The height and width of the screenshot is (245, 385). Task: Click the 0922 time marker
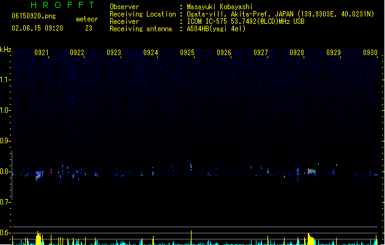tap(77, 53)
